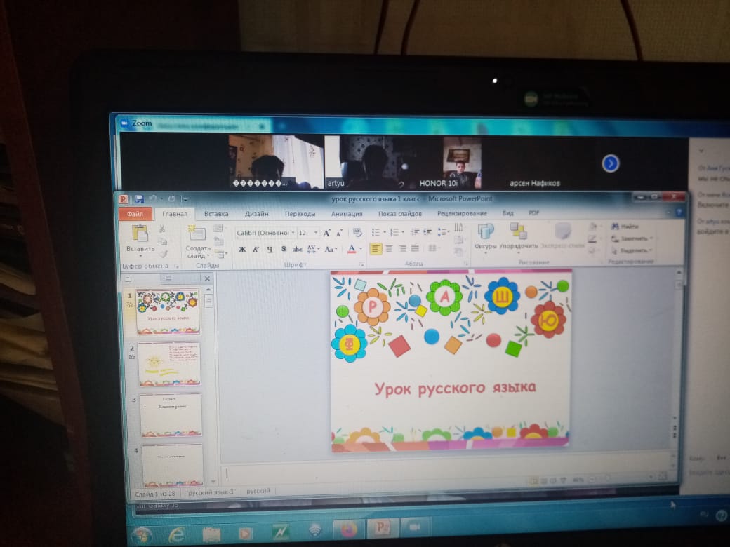Toggle bold (Ж) formatting

point(242,249)
